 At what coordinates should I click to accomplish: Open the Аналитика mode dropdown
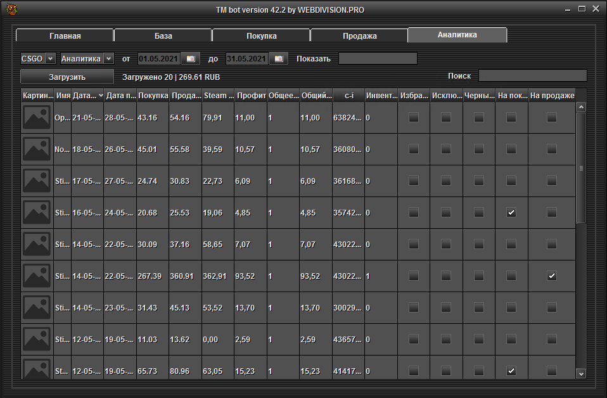pos(108,59)
